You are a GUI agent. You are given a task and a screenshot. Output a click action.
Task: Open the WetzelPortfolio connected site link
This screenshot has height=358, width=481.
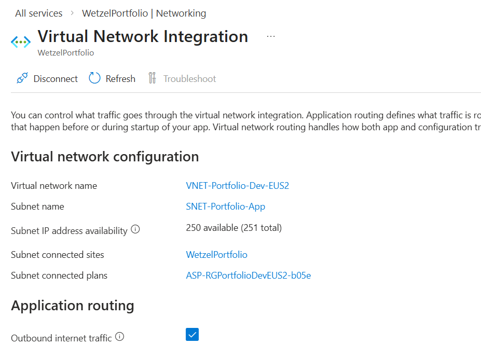[216, 255]
